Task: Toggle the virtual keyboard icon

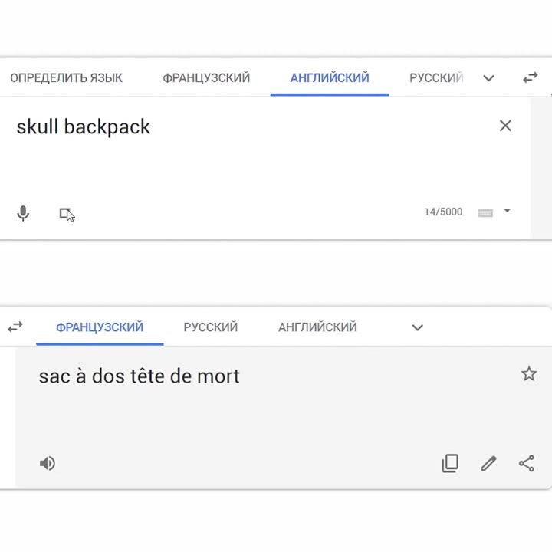Action: click(485, 212)
